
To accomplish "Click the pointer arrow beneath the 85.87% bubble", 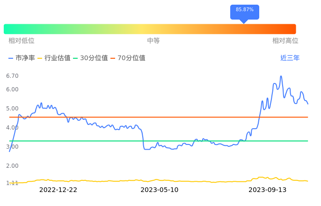I will 244,21.
